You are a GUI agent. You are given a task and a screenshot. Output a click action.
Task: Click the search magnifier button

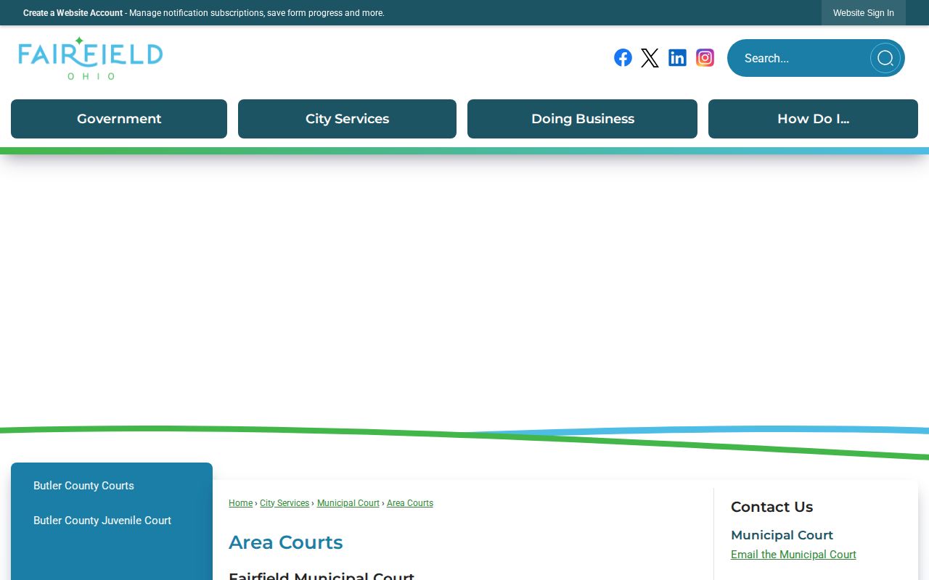(885, 58)
